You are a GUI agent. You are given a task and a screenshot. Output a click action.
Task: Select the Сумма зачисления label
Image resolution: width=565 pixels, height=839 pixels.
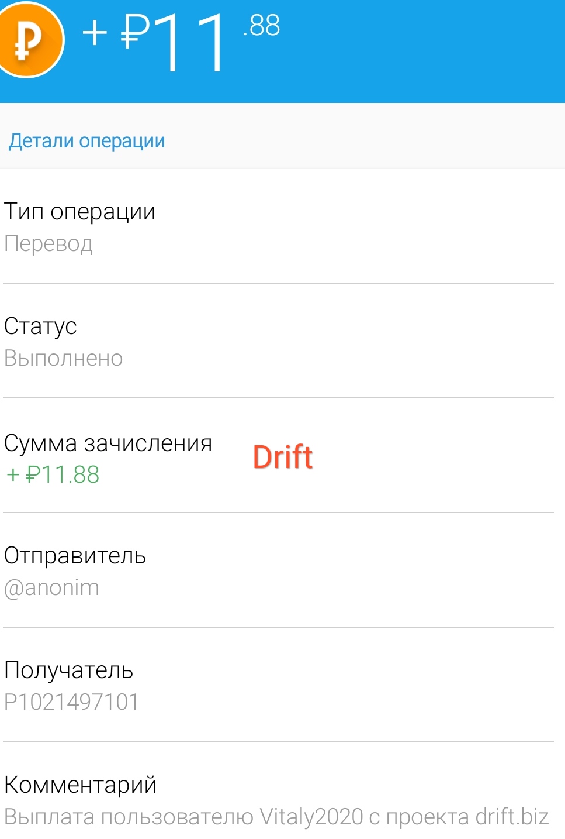click(x=108, y=443)
